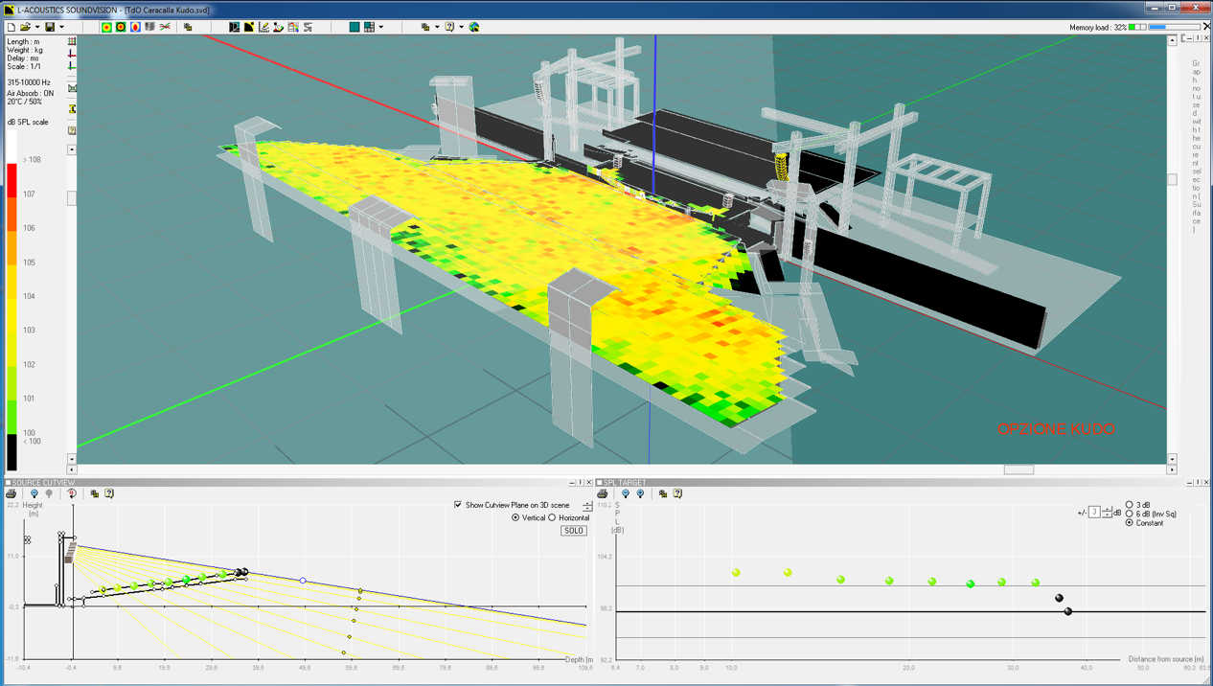Click the SOLO button in Cutview
This screenshot has width=1213, height=686.
pos(573,531)
